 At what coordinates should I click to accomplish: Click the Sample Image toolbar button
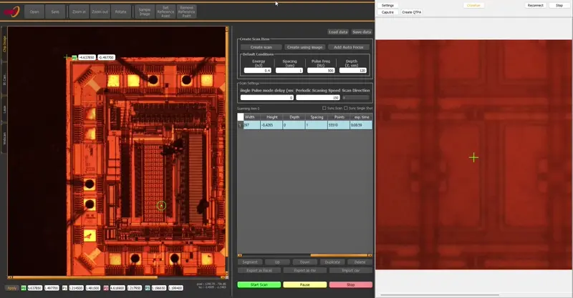145,11
